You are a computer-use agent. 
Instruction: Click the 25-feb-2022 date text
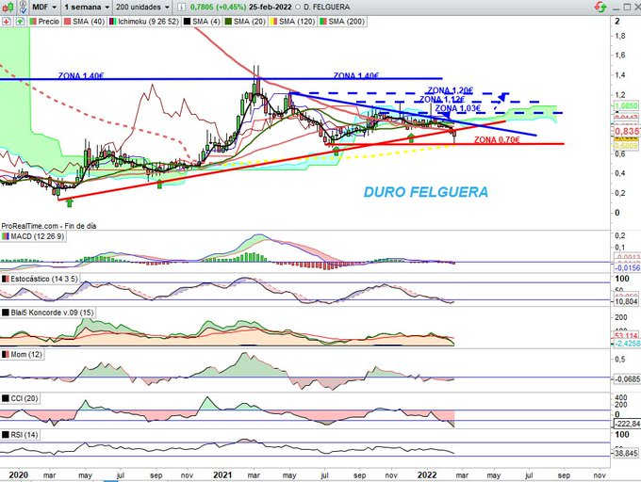(271, 7)
